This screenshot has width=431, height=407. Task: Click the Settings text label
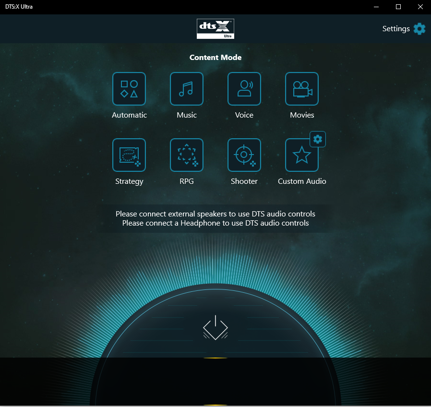click(396, 29)
